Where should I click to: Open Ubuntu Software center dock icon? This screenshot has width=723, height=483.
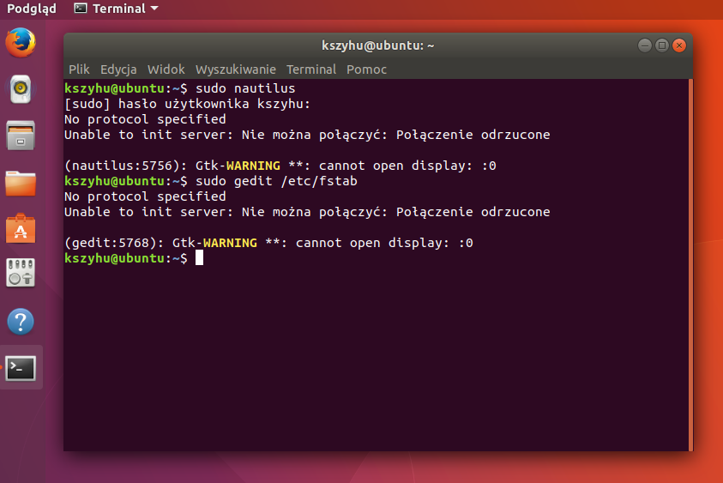(21, 228)
